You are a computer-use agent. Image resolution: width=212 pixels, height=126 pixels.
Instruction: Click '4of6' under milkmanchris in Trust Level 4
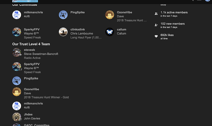27,108
